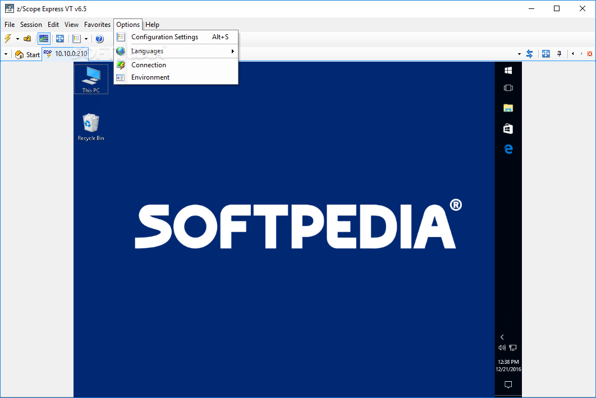Viewport: 596px width, 398px height.
Task: Switch to the Start tab
Action: click(27, 55)
